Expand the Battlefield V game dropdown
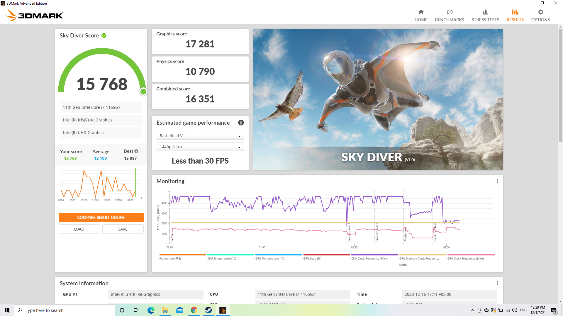The image size is (563, 316). [x=200, y=136]
